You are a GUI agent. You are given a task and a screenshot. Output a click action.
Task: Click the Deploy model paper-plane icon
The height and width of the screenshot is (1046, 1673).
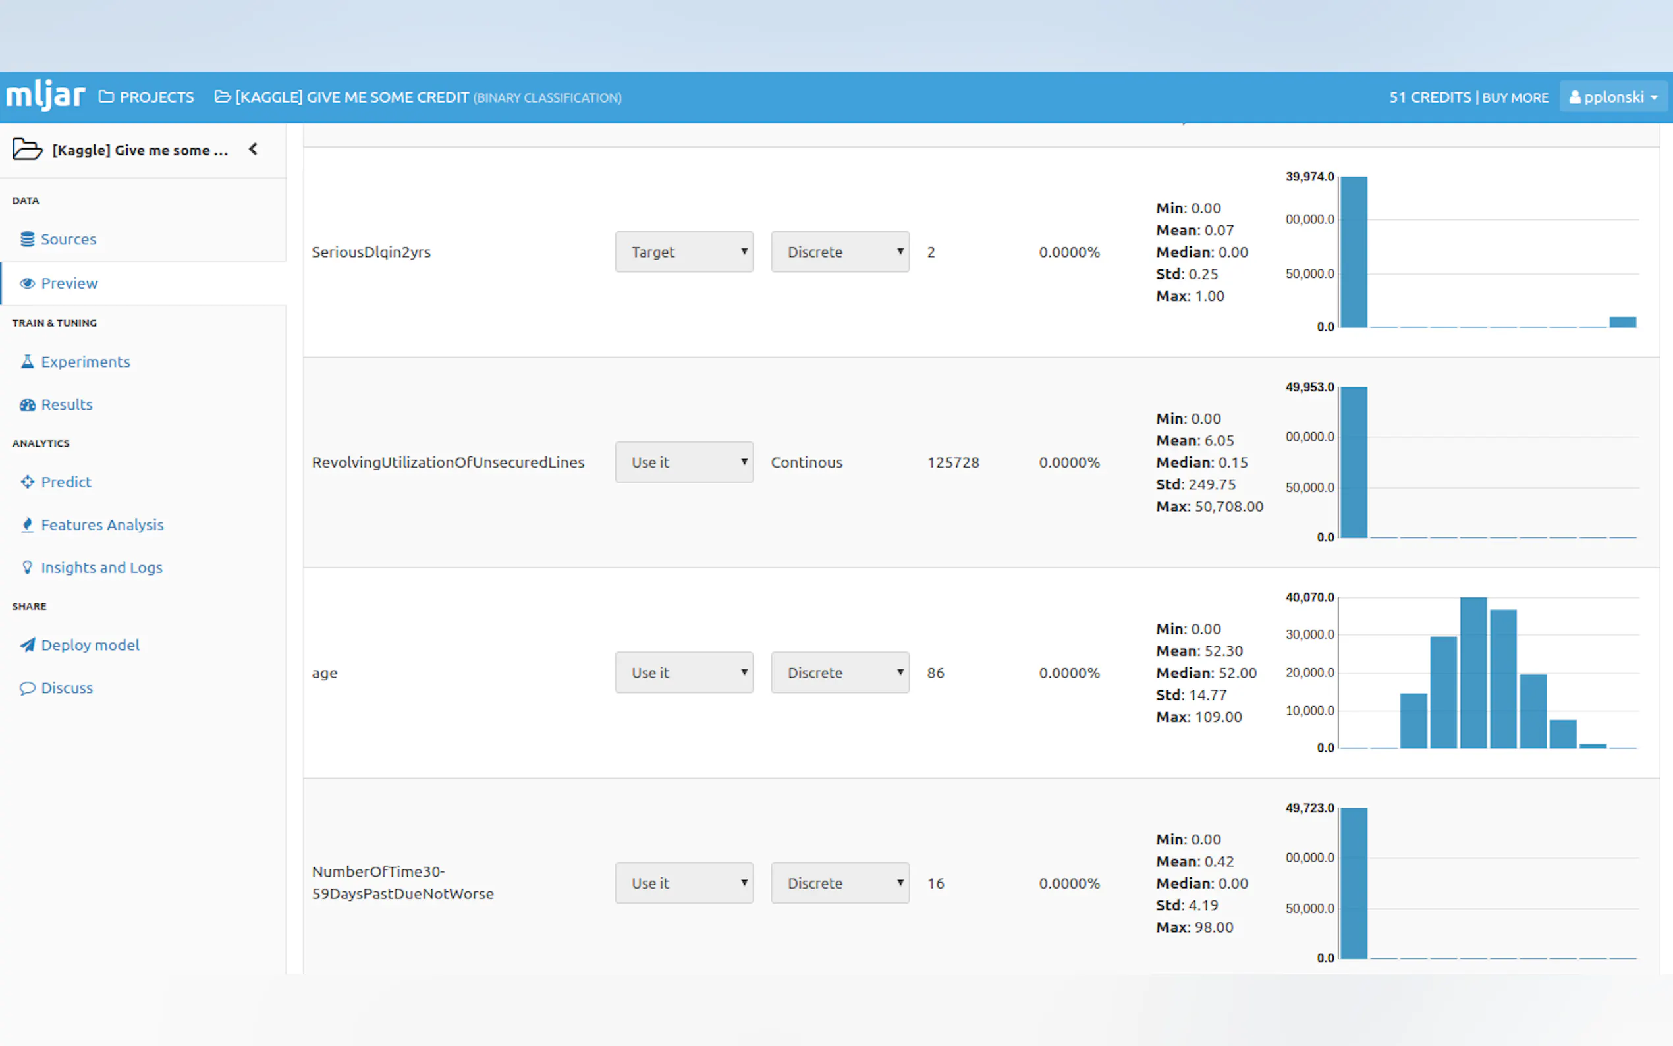(27, 645)
